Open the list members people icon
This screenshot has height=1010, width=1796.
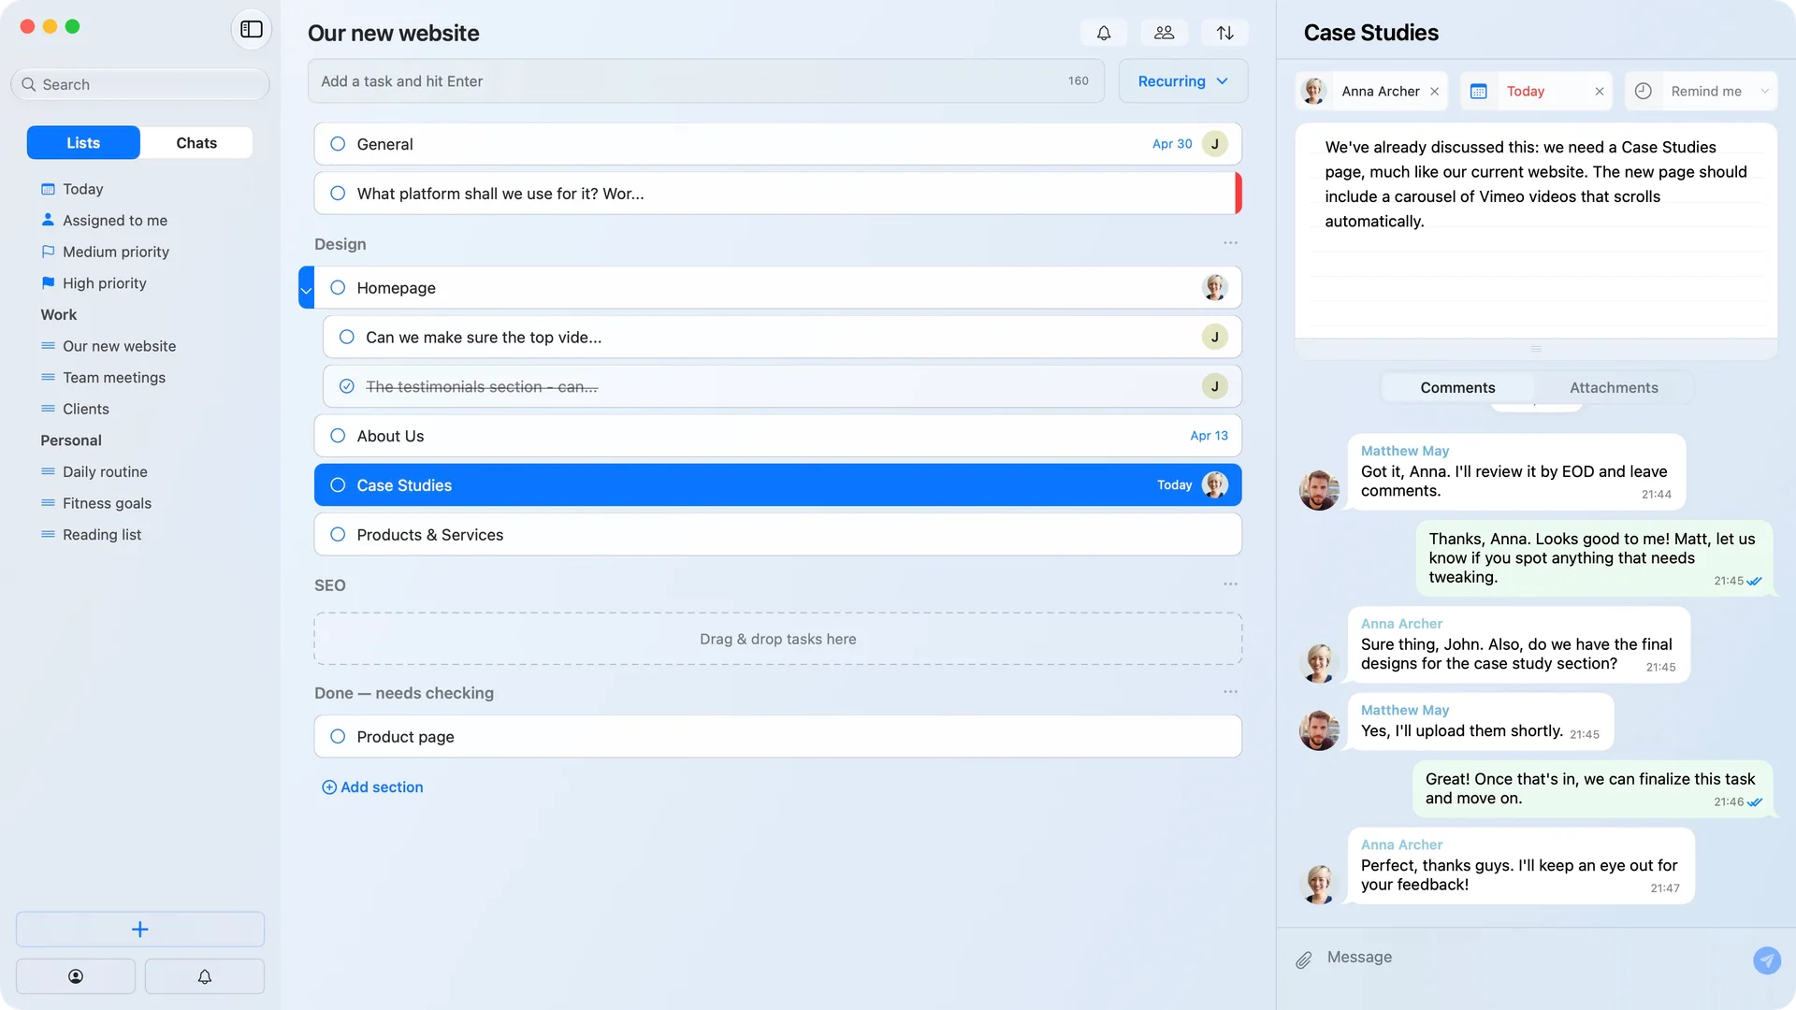(x=1164, y=33)
